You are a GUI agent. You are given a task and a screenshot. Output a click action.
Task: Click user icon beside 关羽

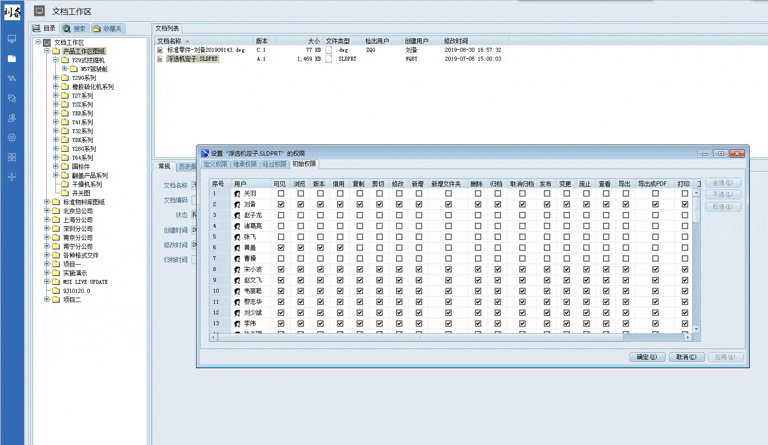point(237,194)
